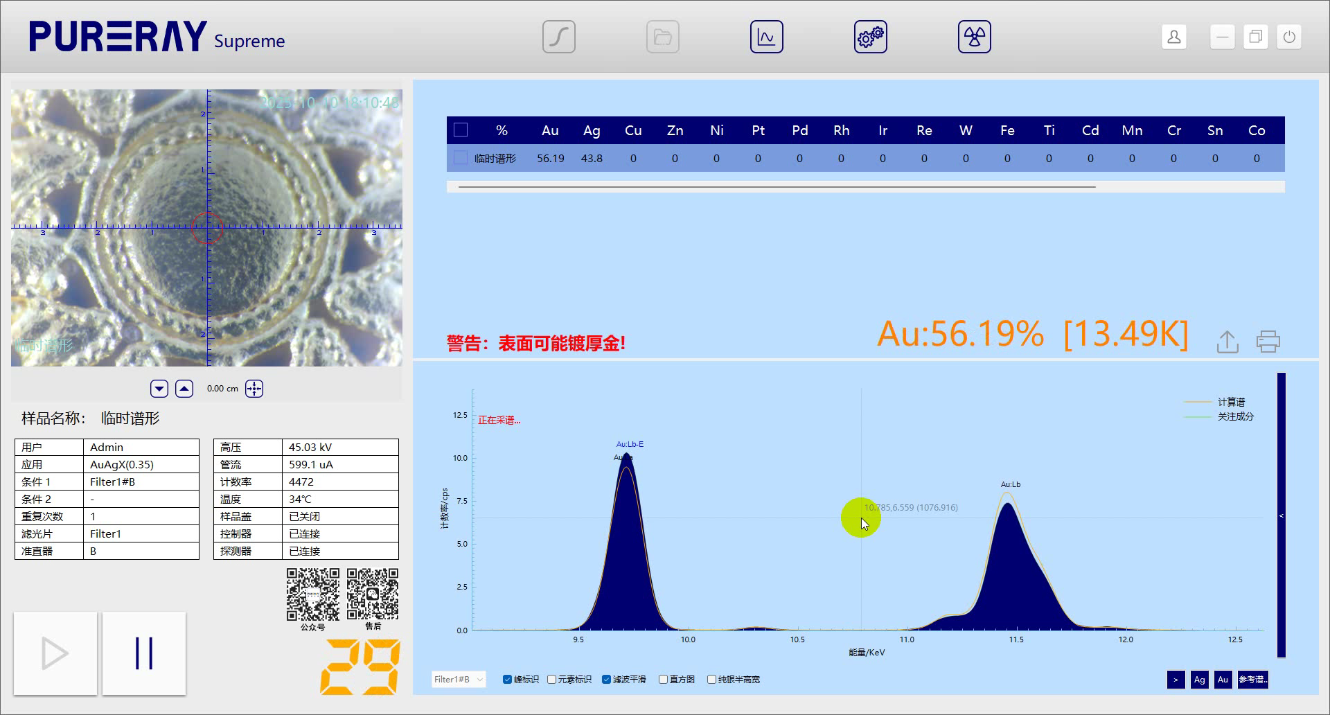This screenshot has height=715, width=1330.
Task: Open the spectrum curve measurement icon
Action: pyautogui.click(x=558, y=37)
